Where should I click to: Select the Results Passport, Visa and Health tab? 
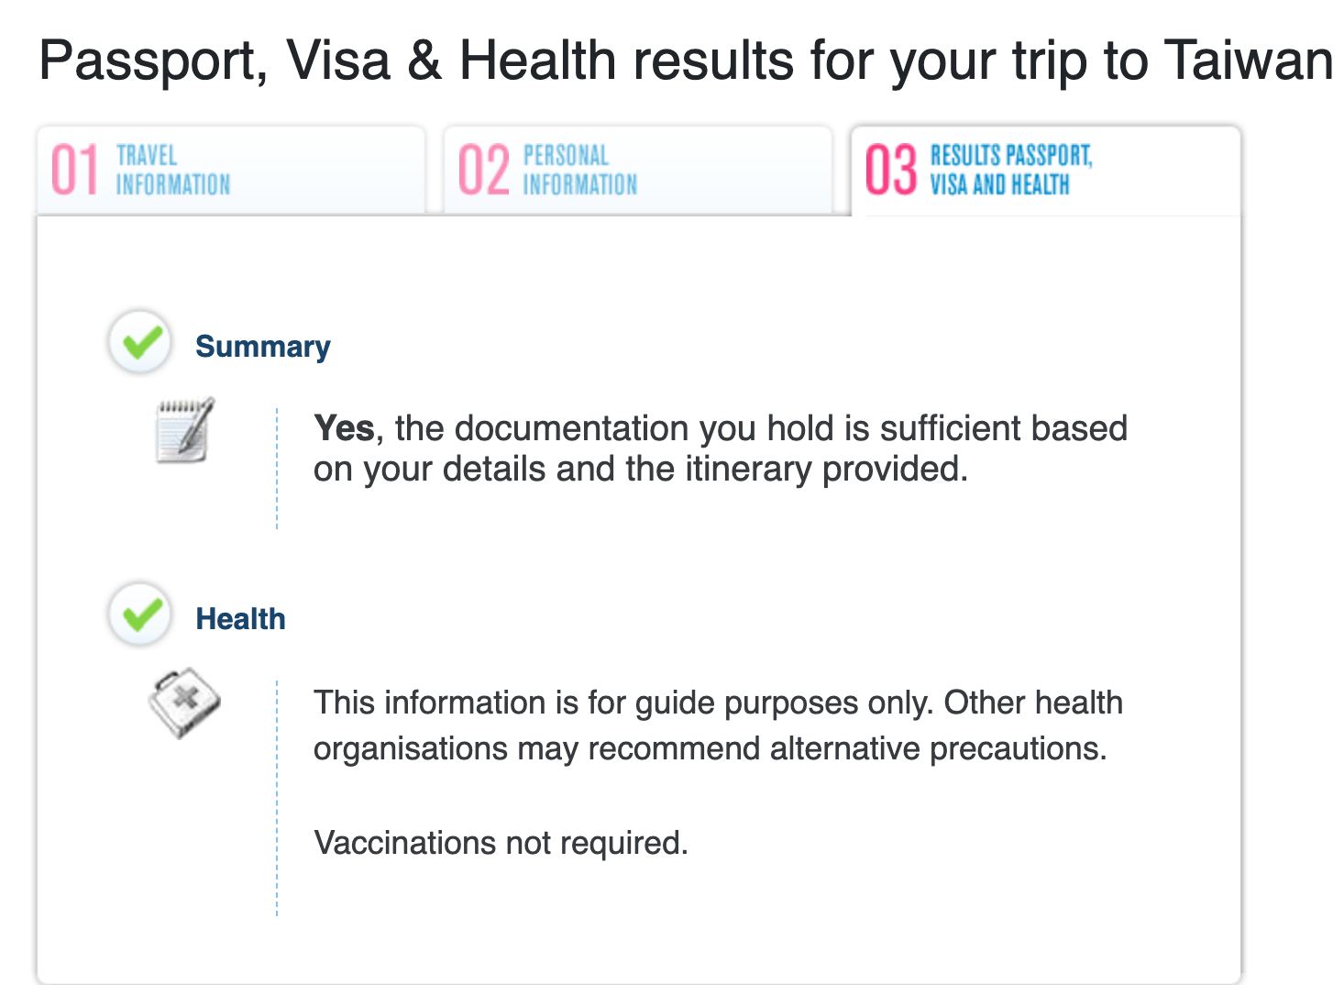1010,171
